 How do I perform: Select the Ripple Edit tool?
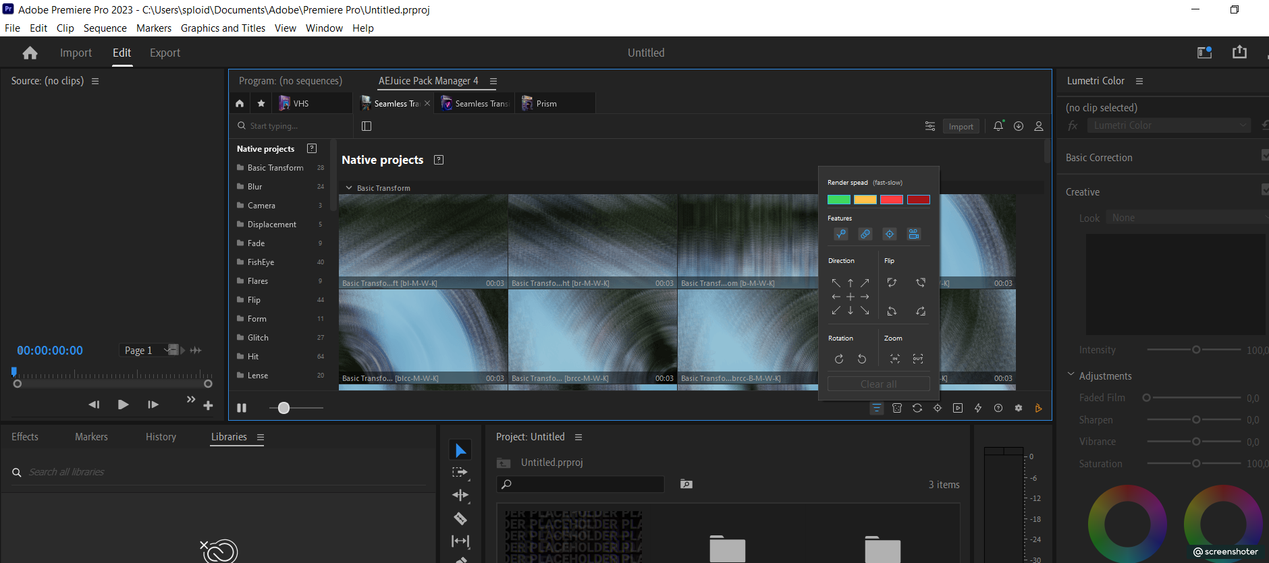coord(460,495)
